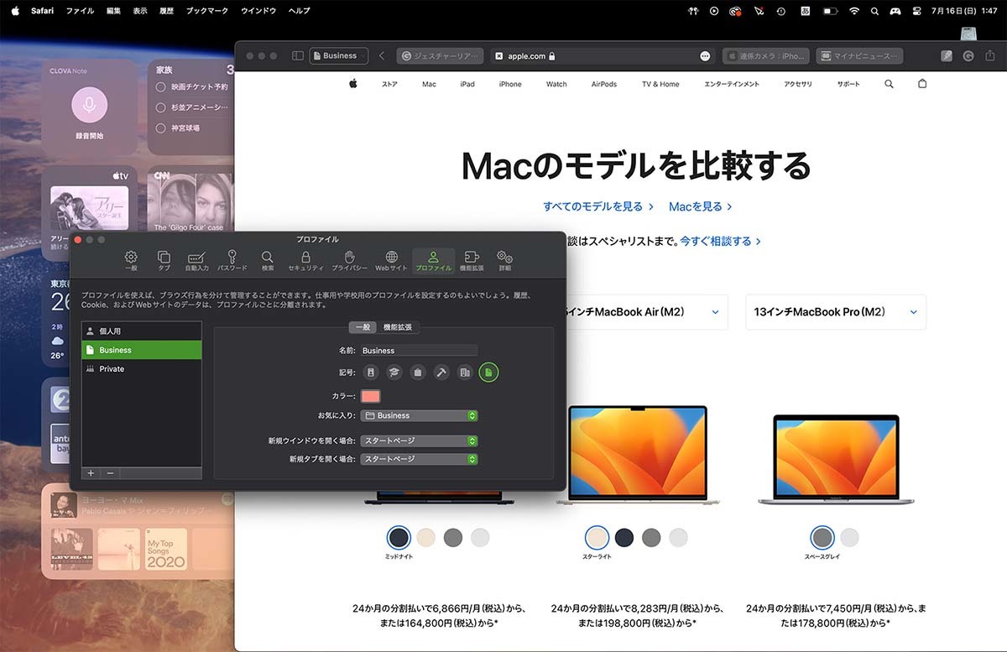
Task: Select the 個人用 profile in the list
Action: point(142,331)
